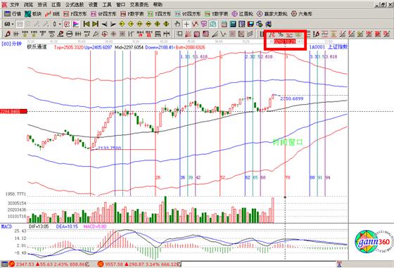Open the 江恩轮 tool

click(242, 14)
